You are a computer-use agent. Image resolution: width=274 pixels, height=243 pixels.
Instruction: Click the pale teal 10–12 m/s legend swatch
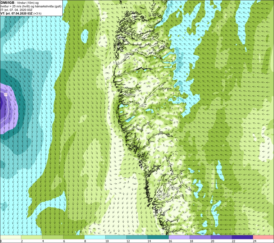point(116,237)
